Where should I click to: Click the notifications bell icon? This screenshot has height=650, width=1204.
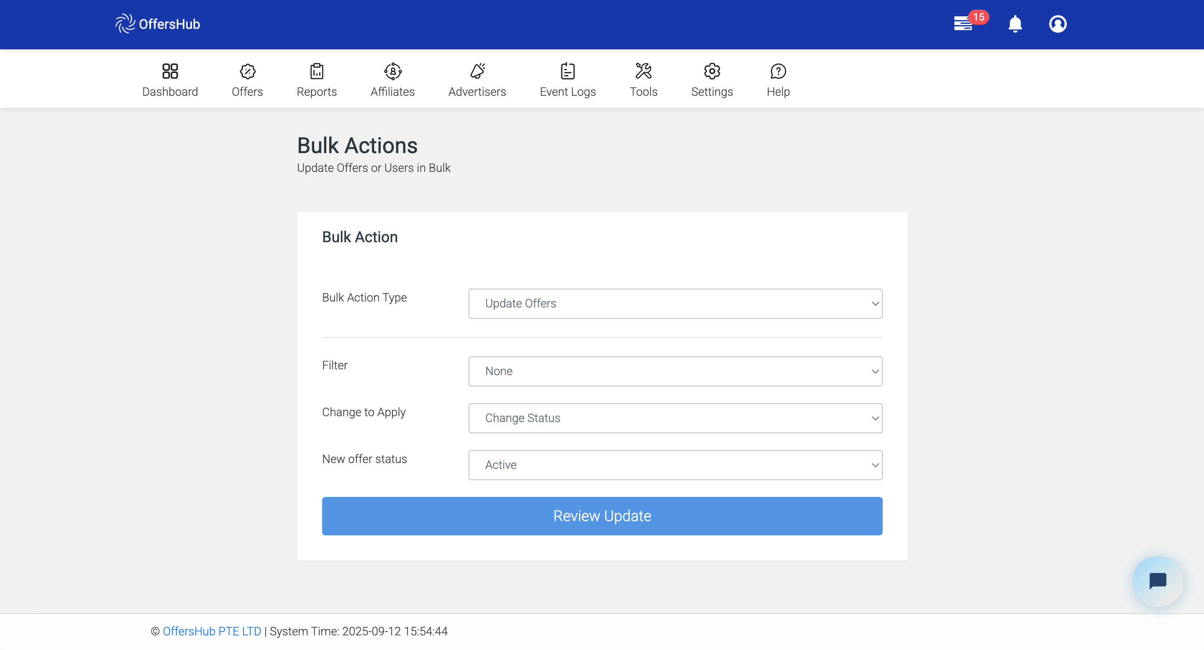(1015, 23)
